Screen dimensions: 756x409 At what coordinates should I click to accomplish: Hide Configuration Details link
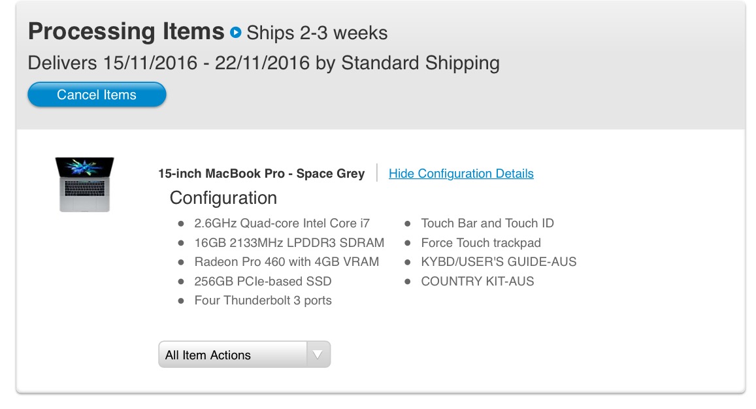(461, 174)
